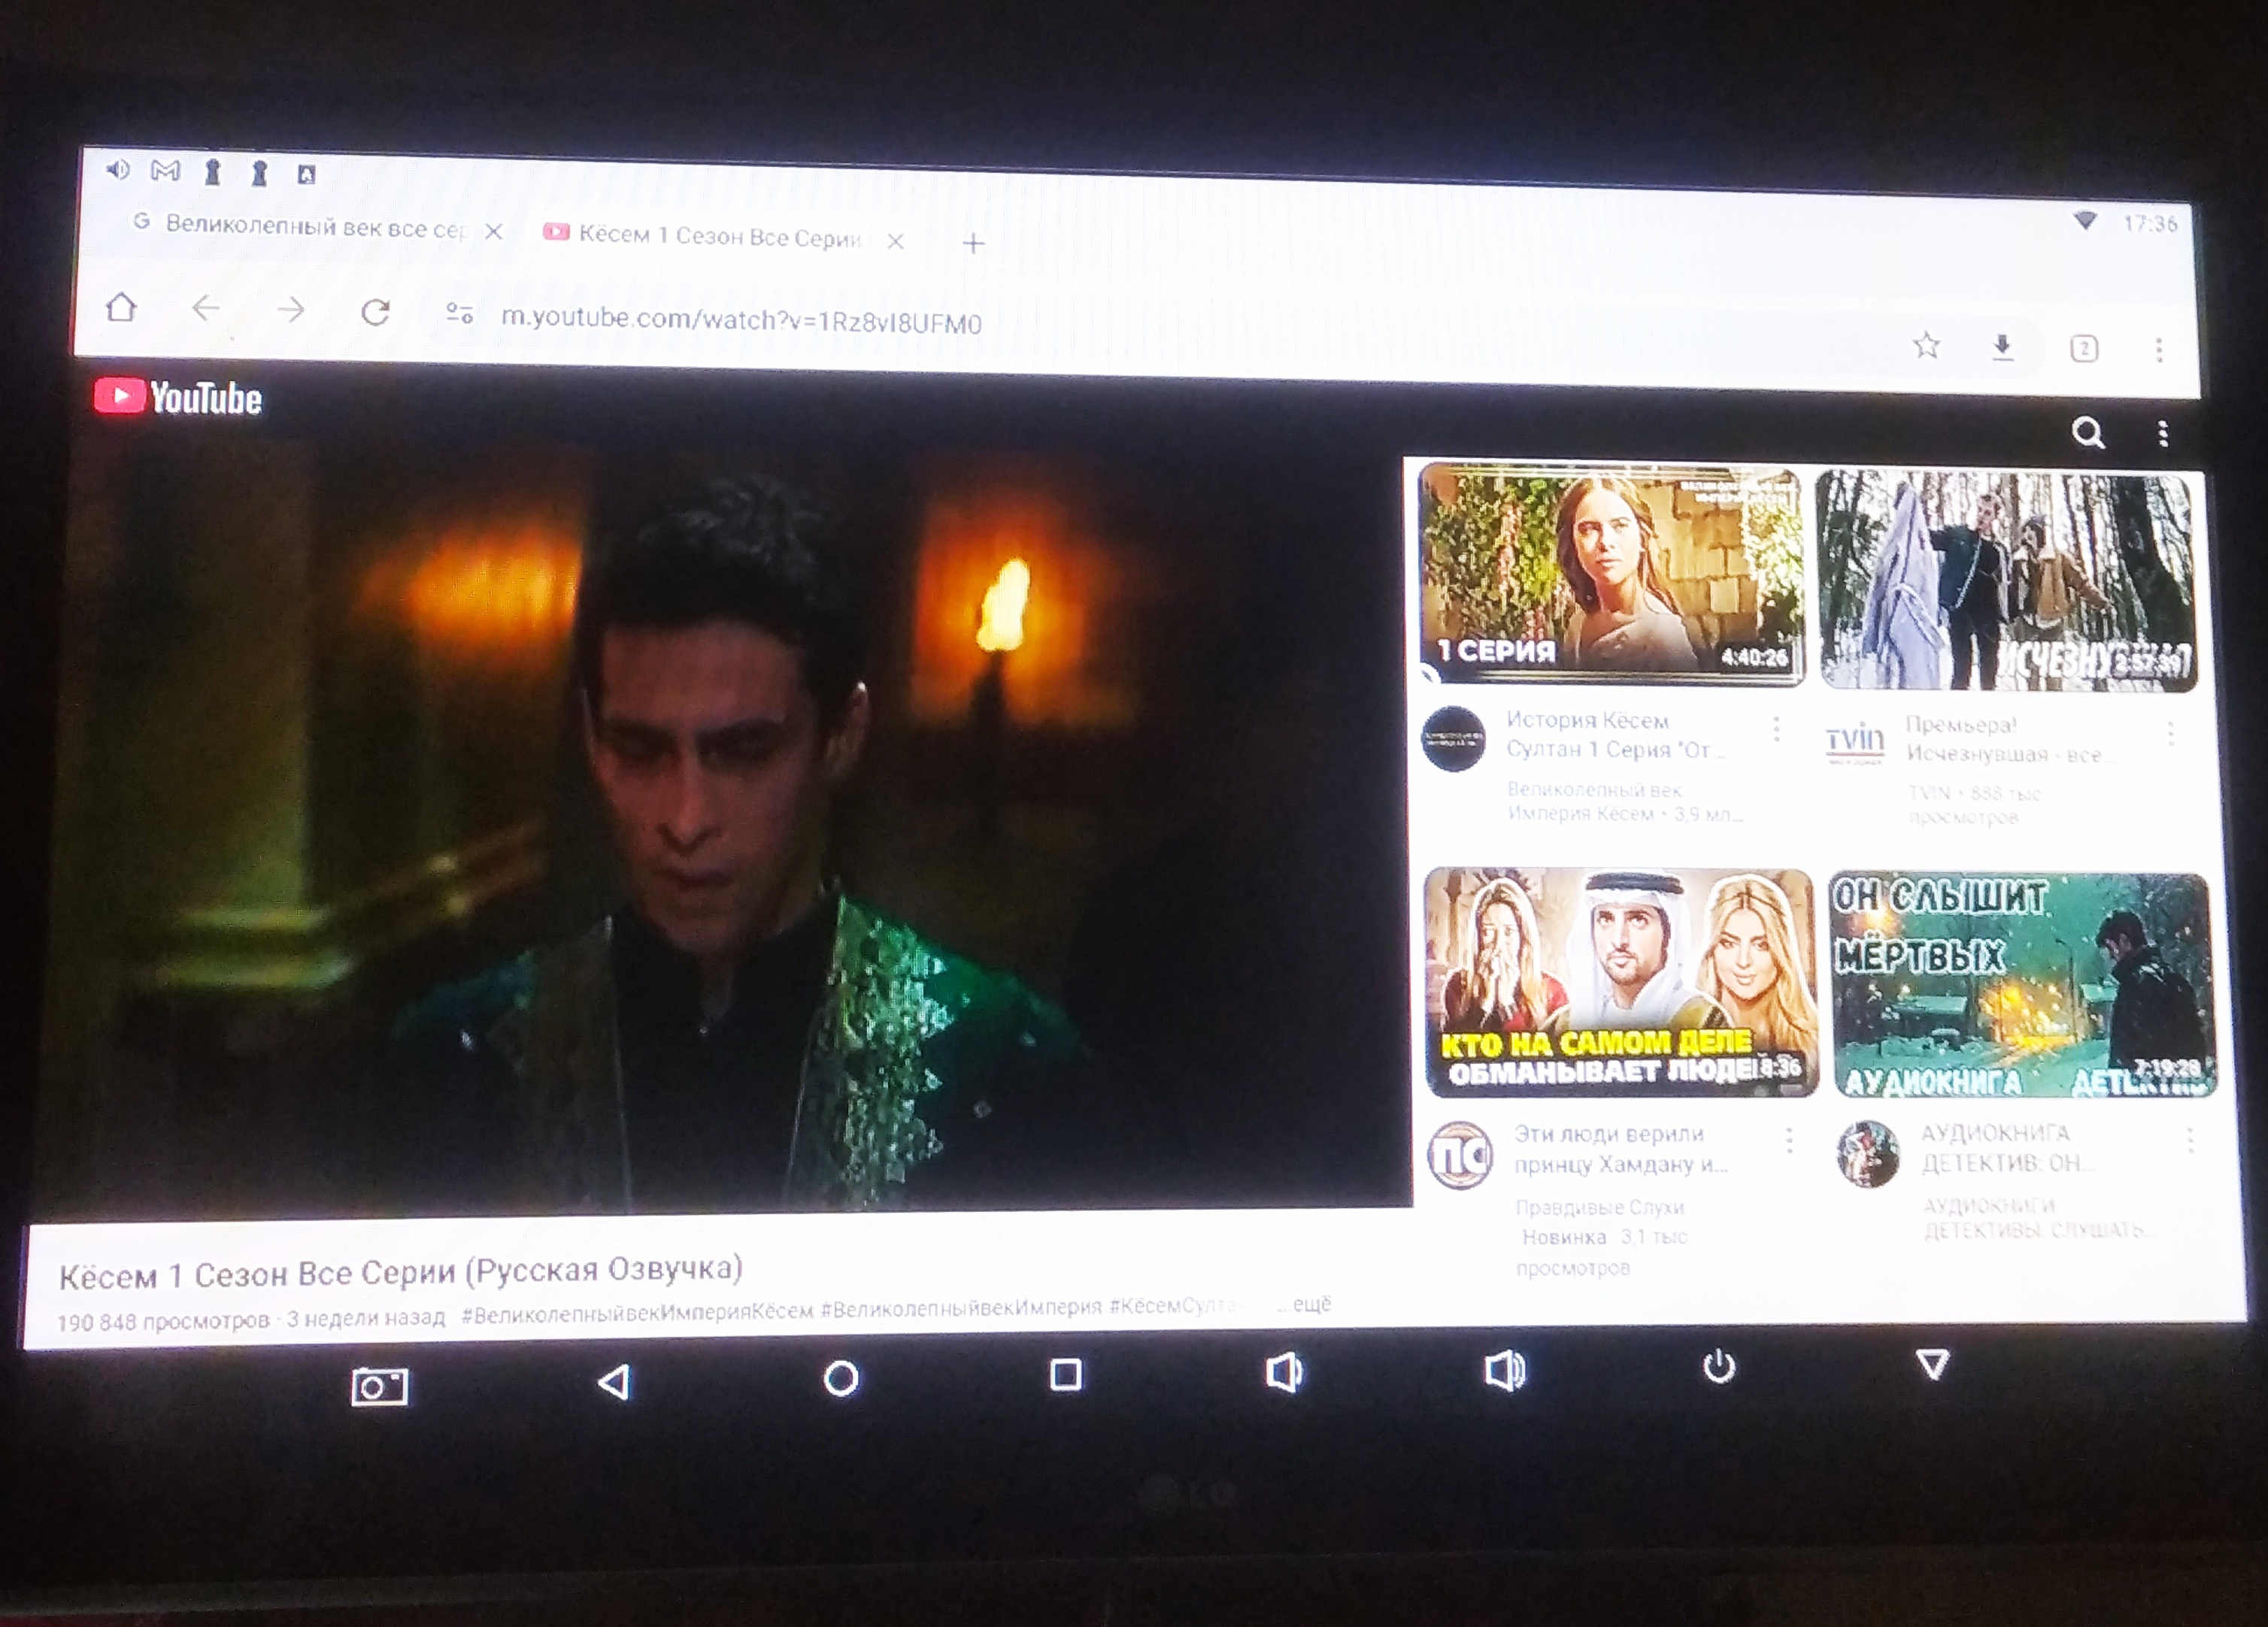Image resolution: width=2268 pixels, height=1627 pixels.
Task: Click hashtag #ВеликолепныйвекИмперияКёсем
Action: click(x=637, y=1312)
